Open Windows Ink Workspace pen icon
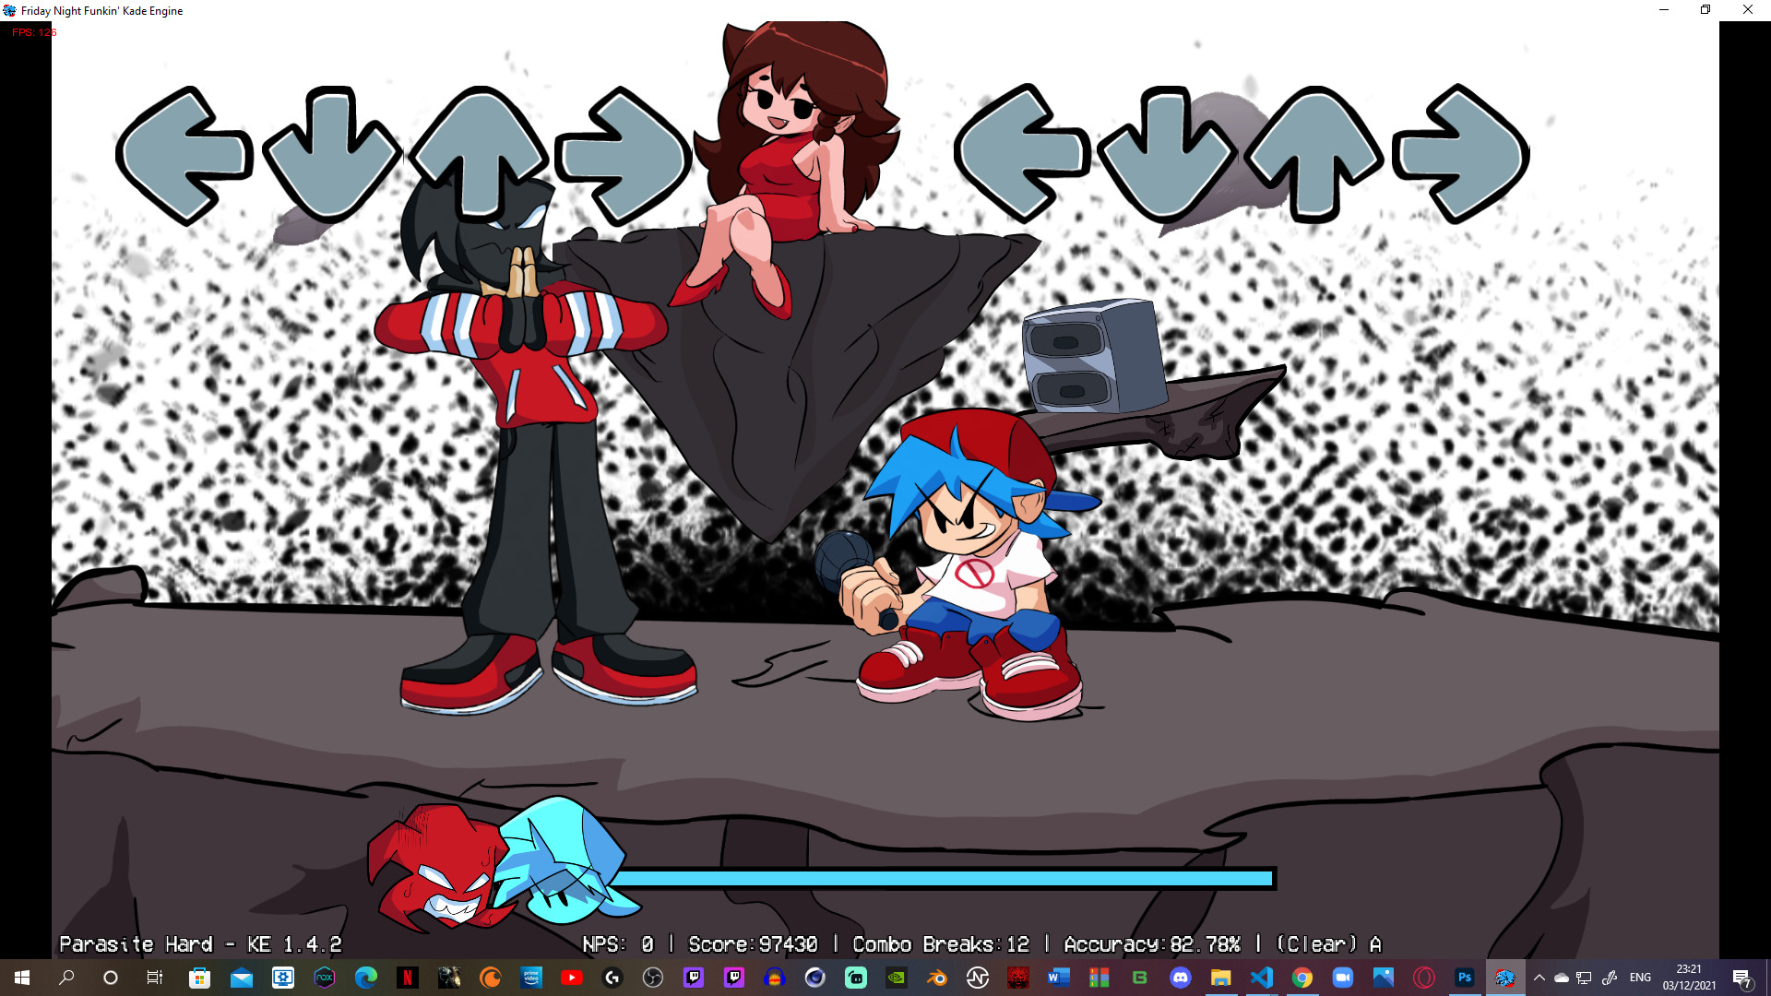The height and width of the screenshot is (996, 1771). 1610,978
